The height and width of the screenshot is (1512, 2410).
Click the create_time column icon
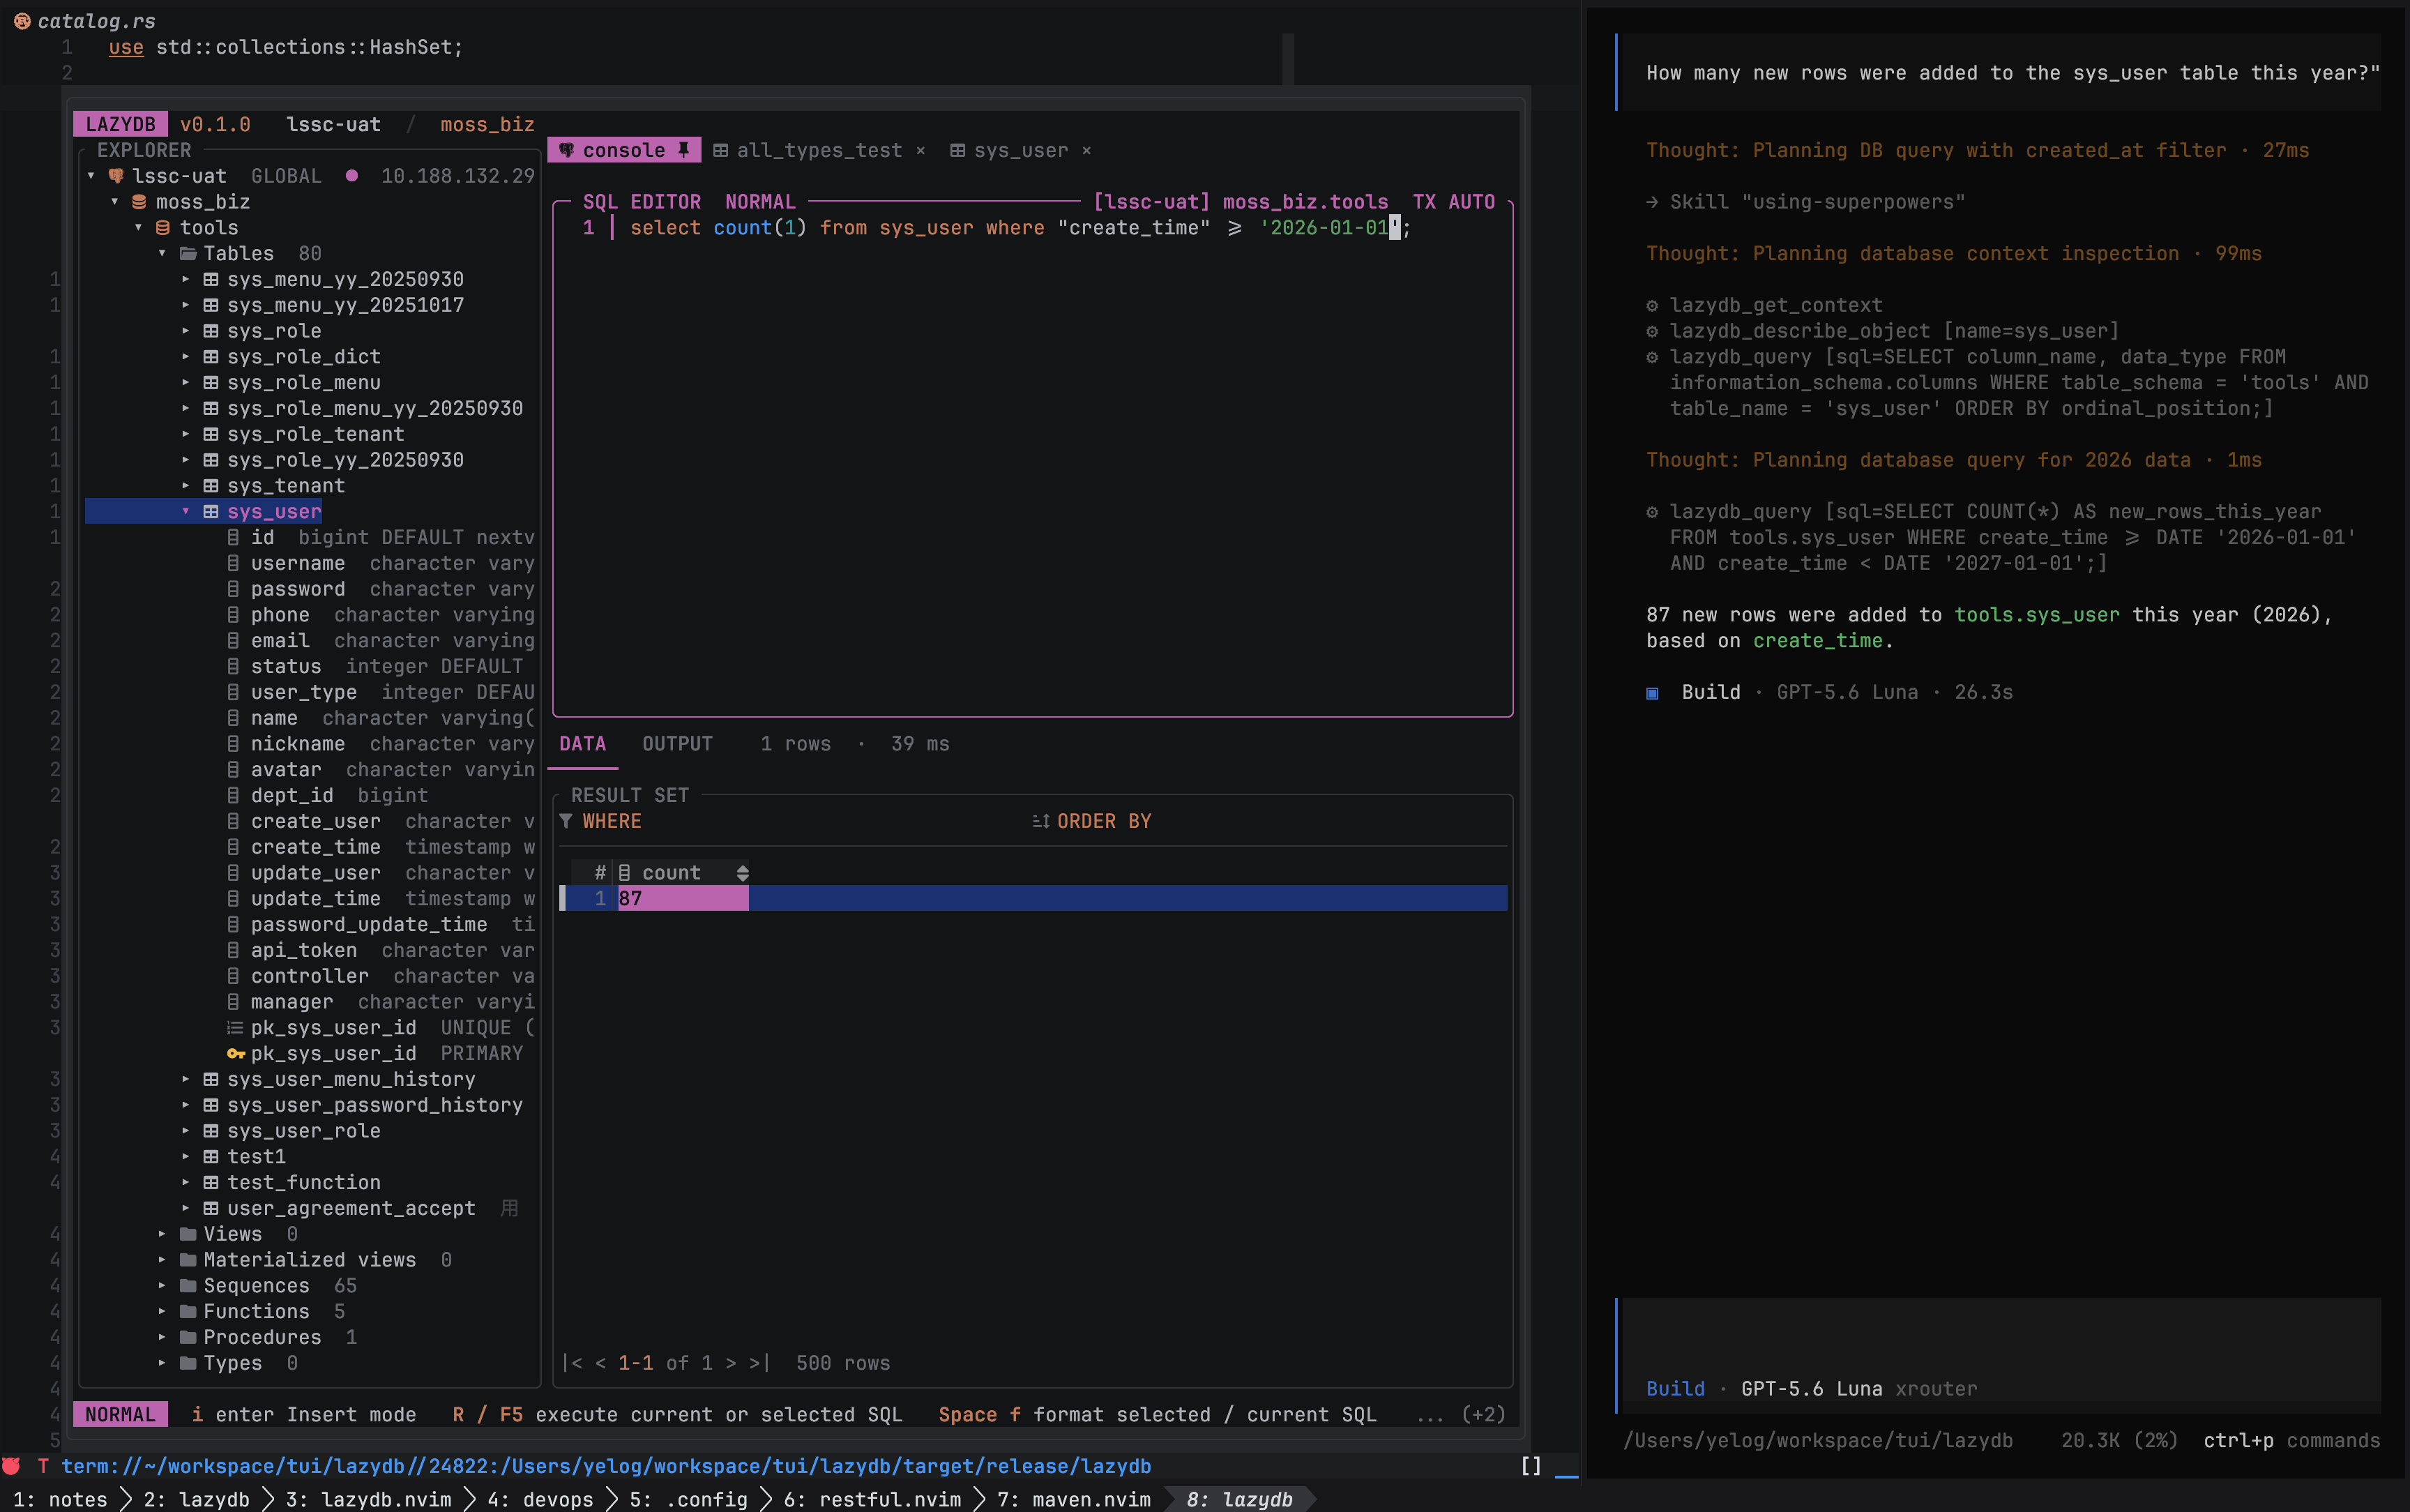[233, 847]
